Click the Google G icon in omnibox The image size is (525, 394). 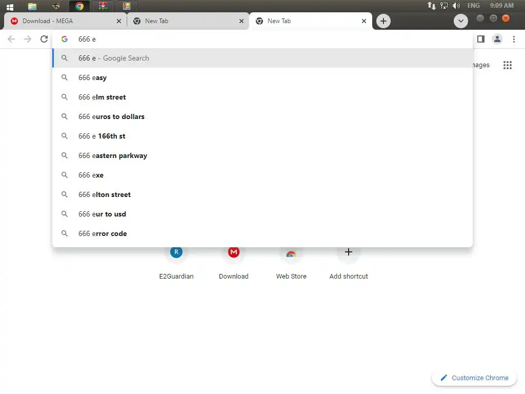pyautogui.click(x=65, y=39)
